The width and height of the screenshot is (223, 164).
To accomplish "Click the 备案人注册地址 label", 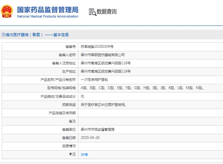I will click(64, 63).
